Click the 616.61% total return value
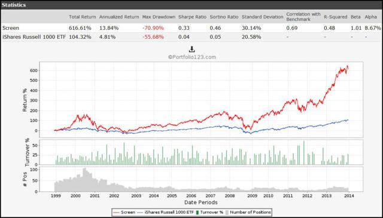The image size is (383, 218). (x=80, y=28)
